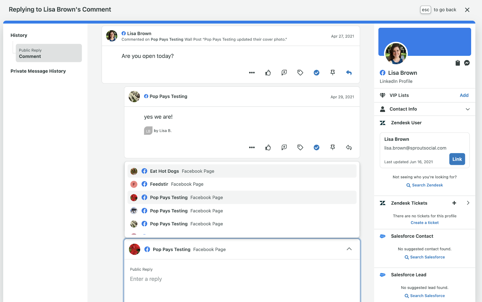Select Pop Pays Testing with raccoon avatar
482x302 pixels.
pos(242,211)
